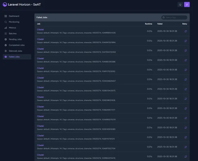Screen dimensions: 198x161
Task: Retry the Citadel job ending in 1047004722452
Action: point(186,50)
